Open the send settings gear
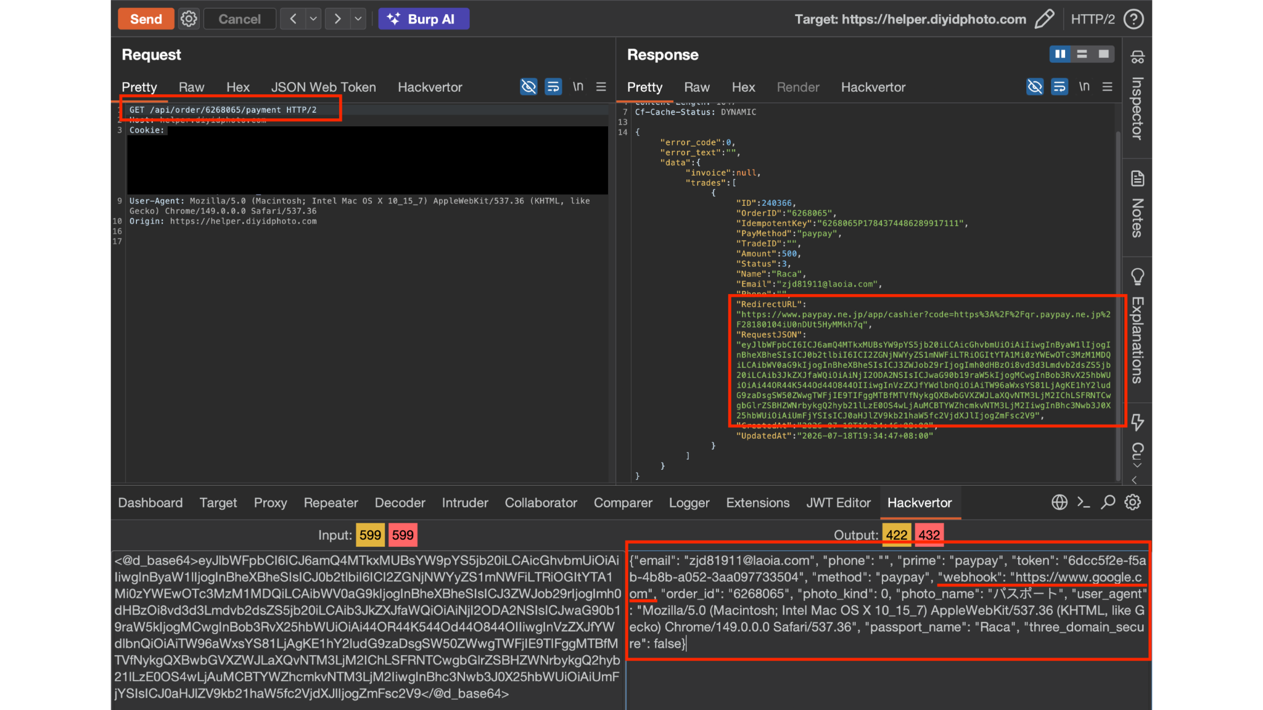Screen dimensions: 1263x710 point(189,19)
